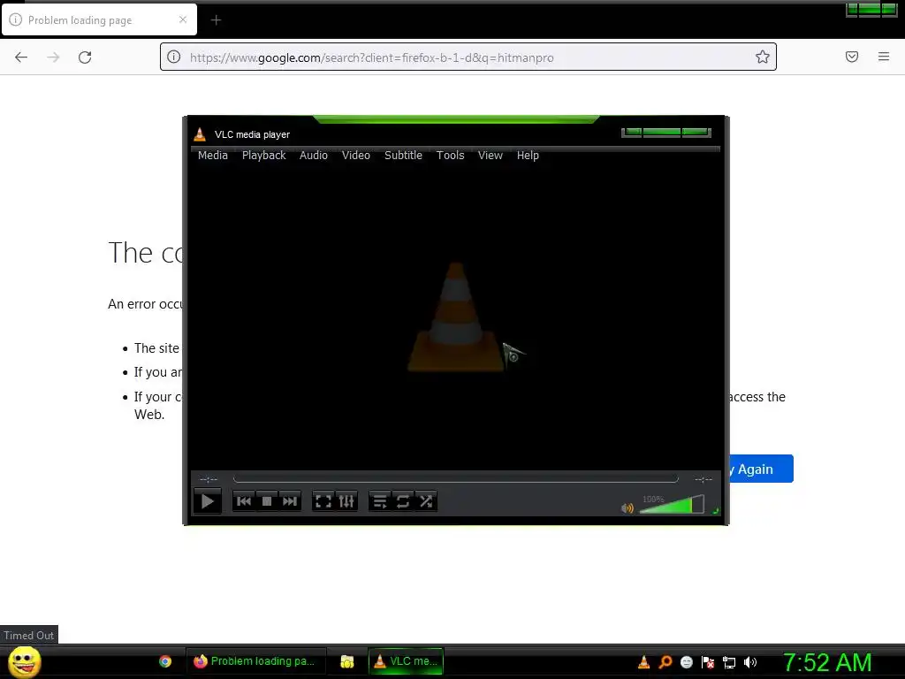Close the Problem loading page tab
905x679 pixels.
[x=183, y=19]
